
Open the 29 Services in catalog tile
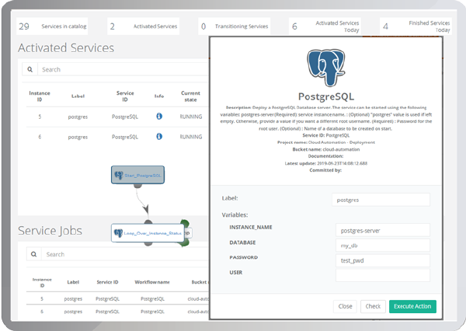coord(52,26)
